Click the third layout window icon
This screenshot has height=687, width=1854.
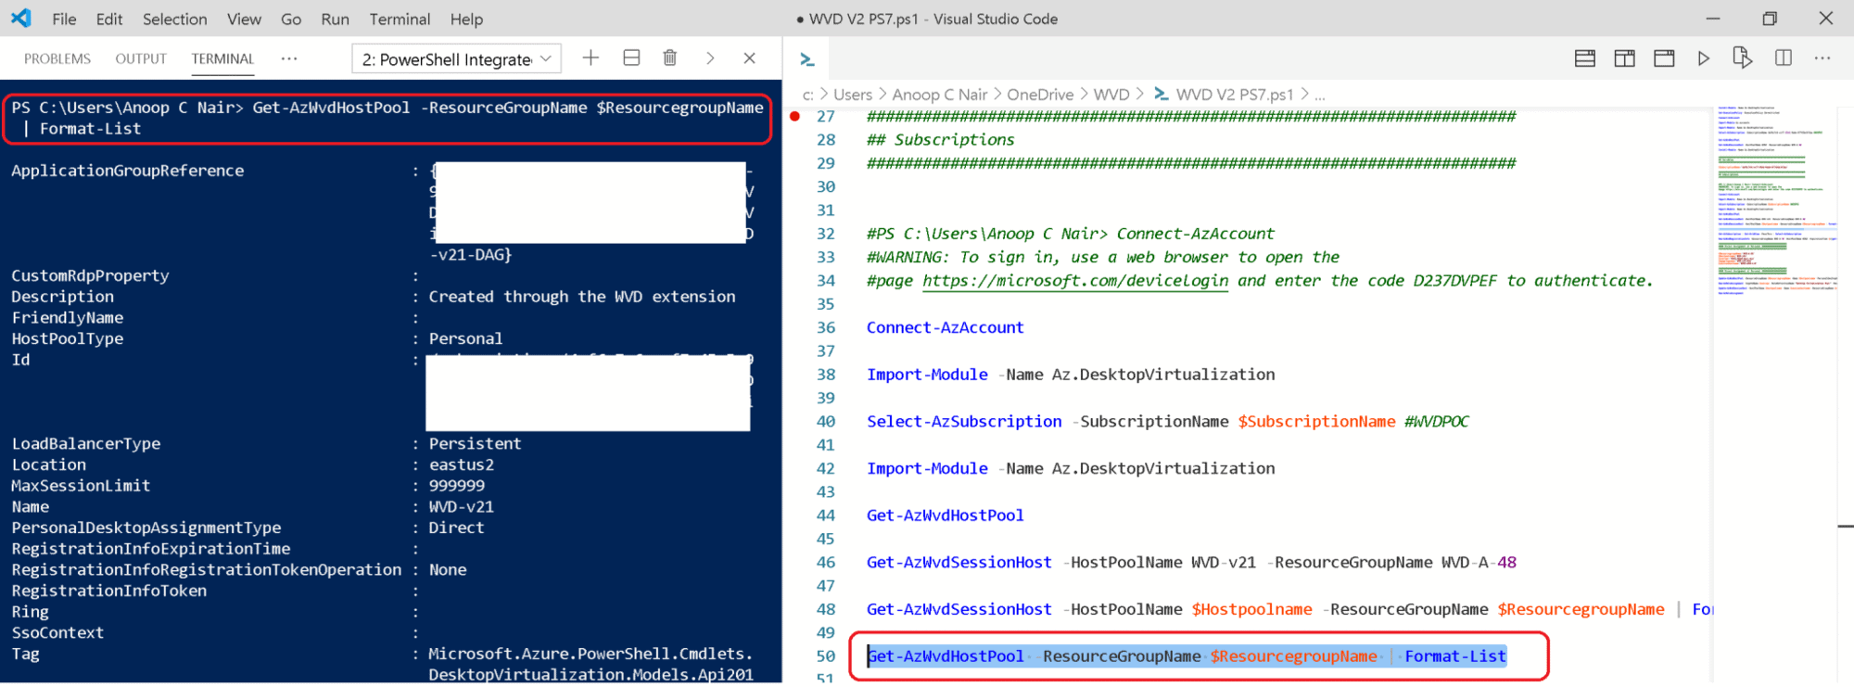1664,58
